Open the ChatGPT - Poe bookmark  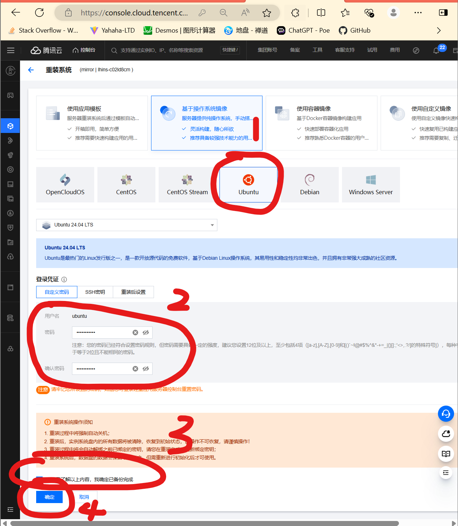(303, 30)
